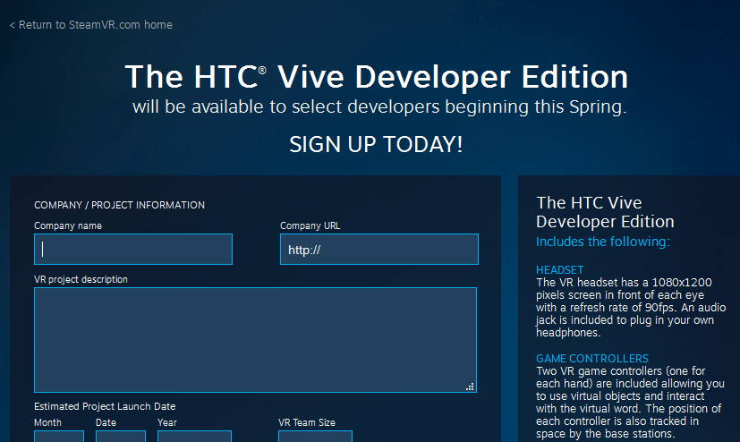Click the 'Includes the following:' text
The image size is (740, 442).
tap(603, 242)
